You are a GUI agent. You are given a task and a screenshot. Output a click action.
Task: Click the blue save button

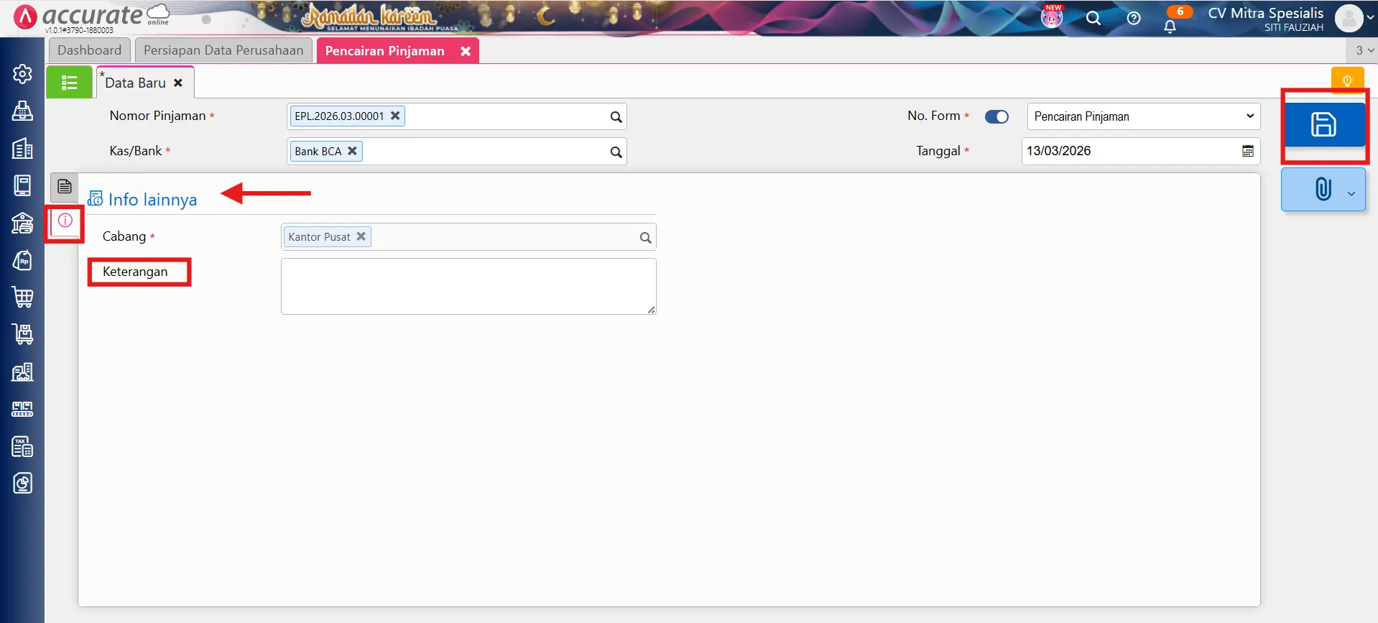click(1323, 125)
